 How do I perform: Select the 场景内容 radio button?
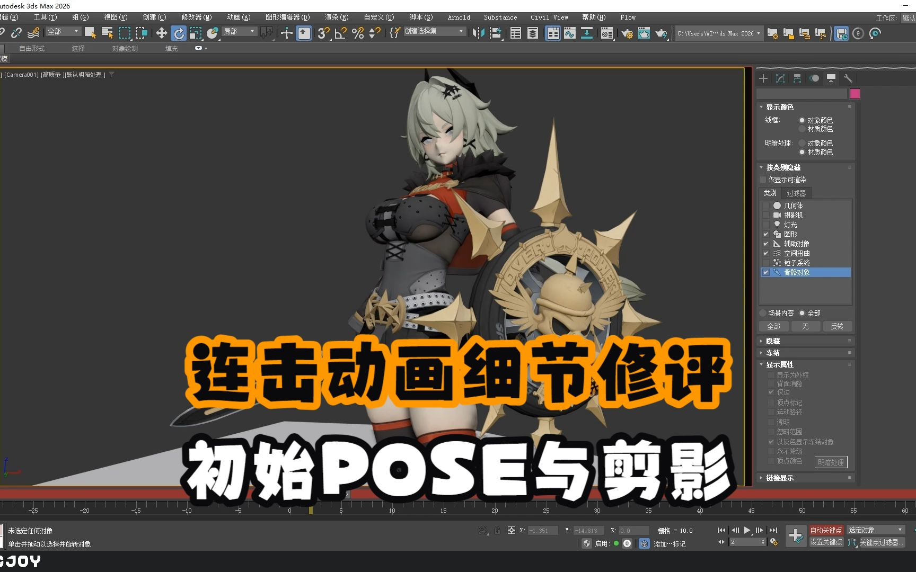click(x=763, y=313)
